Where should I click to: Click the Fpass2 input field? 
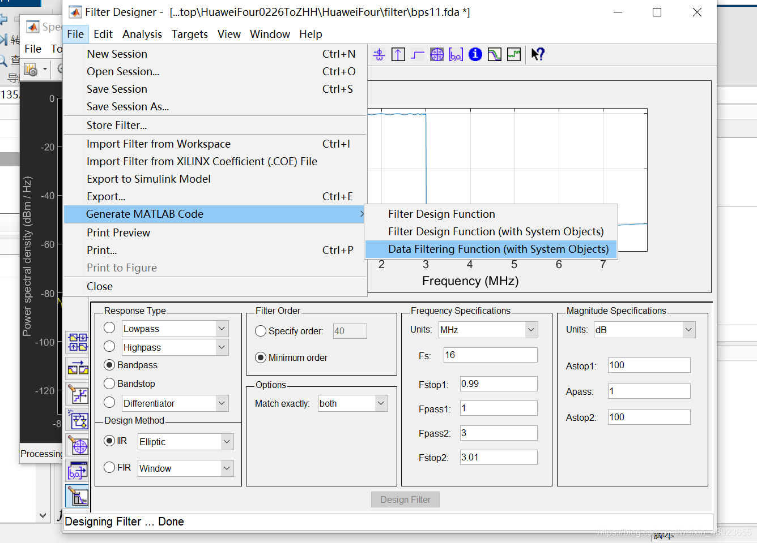tap(499, 433)
